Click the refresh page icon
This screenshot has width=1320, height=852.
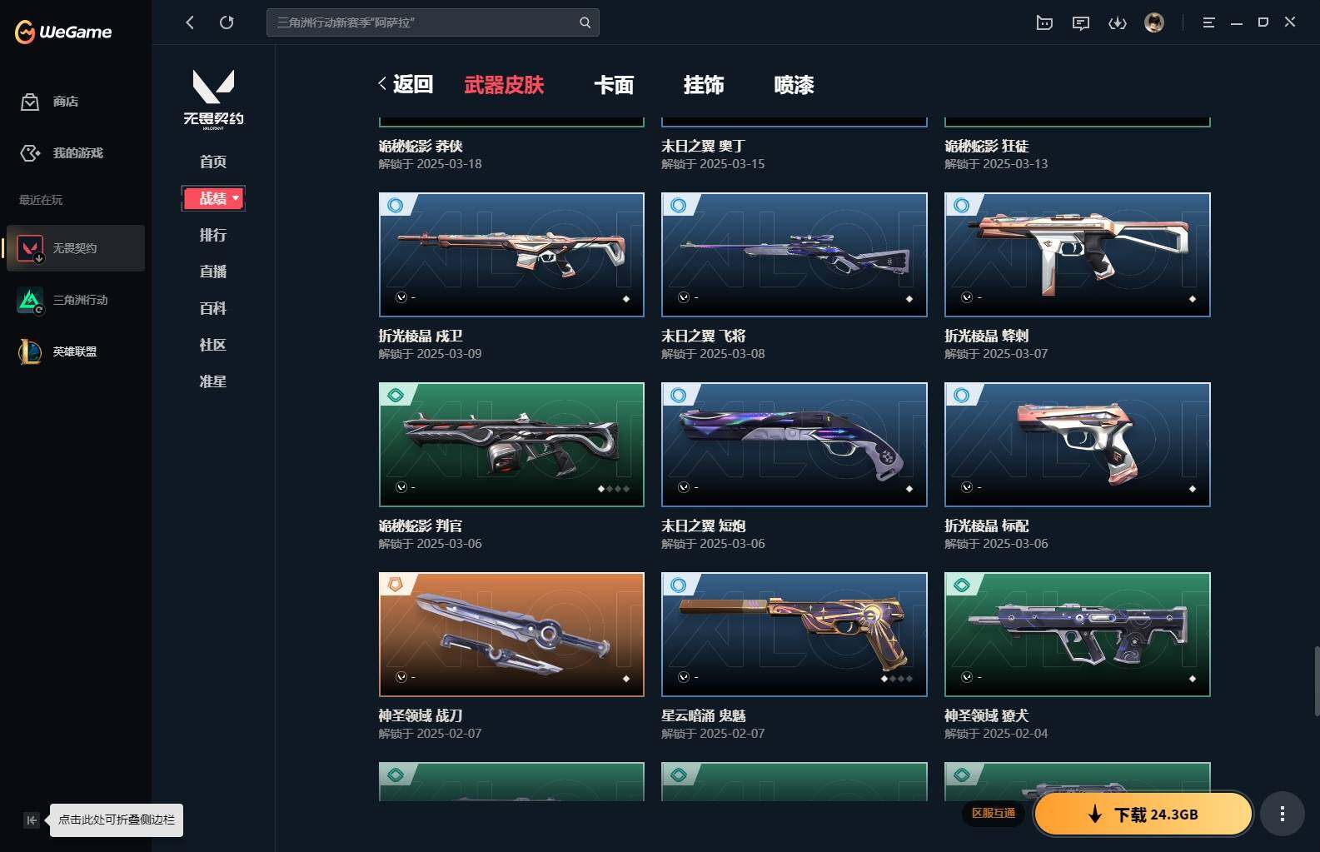click(227, 22)
